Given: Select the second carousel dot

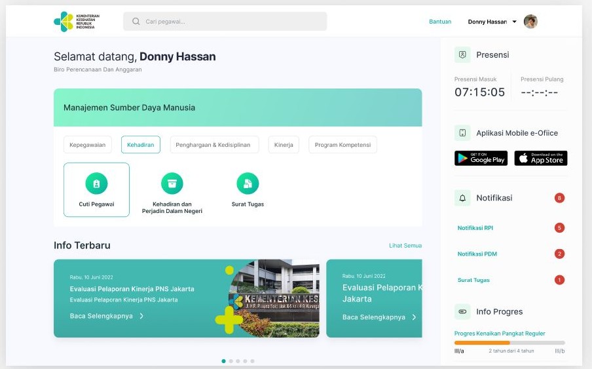Looking at the screenshot, I should pyautogui.click(x=231, y=361).
